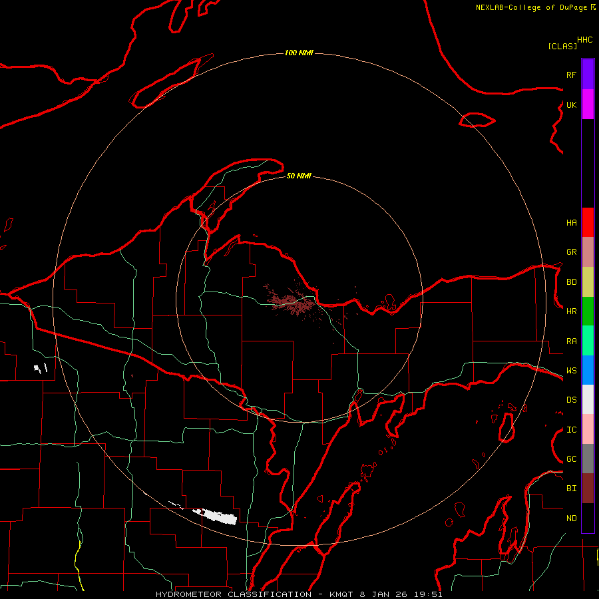The image size is (599, 599).
Task: Click the WS legend label
Action: (571, 371)
